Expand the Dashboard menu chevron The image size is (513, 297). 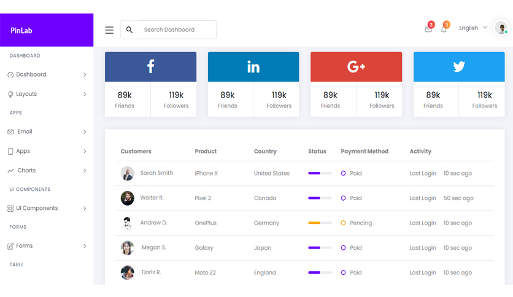click(x=85, y=75)
